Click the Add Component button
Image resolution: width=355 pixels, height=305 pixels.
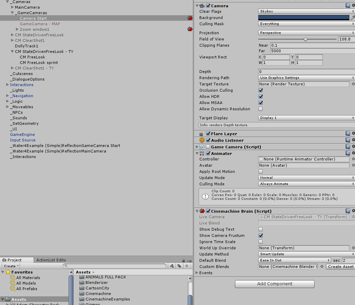274,284
